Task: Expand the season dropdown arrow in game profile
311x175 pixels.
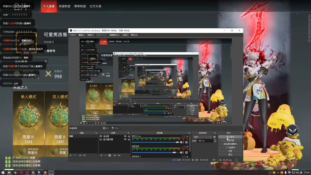Action: [45, 61]
